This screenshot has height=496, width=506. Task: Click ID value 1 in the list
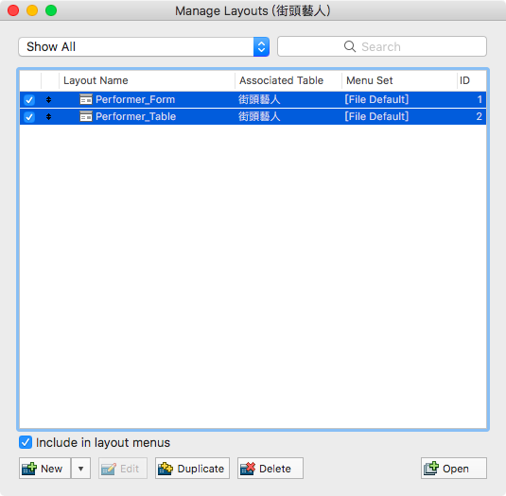480,99
